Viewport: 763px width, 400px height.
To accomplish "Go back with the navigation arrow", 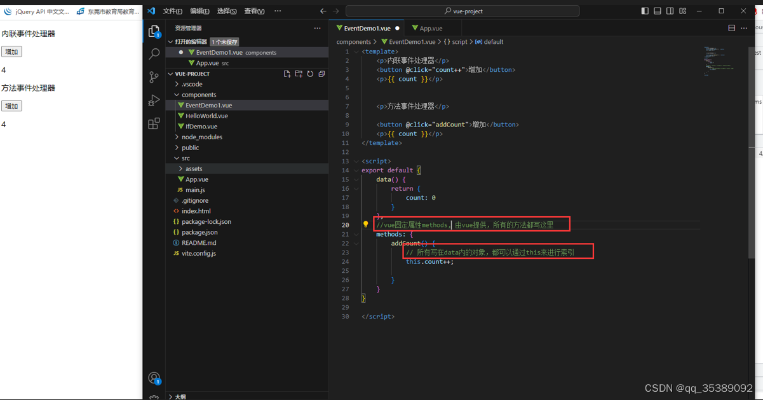I will (x=323, y=11).
